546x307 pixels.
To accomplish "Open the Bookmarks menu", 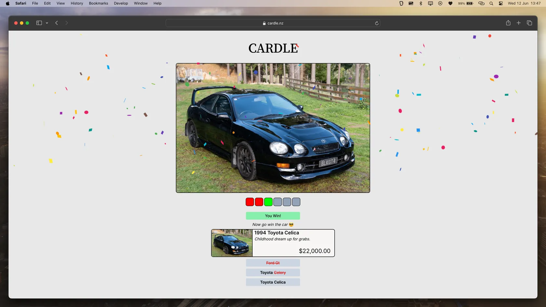I will (98, 3).
